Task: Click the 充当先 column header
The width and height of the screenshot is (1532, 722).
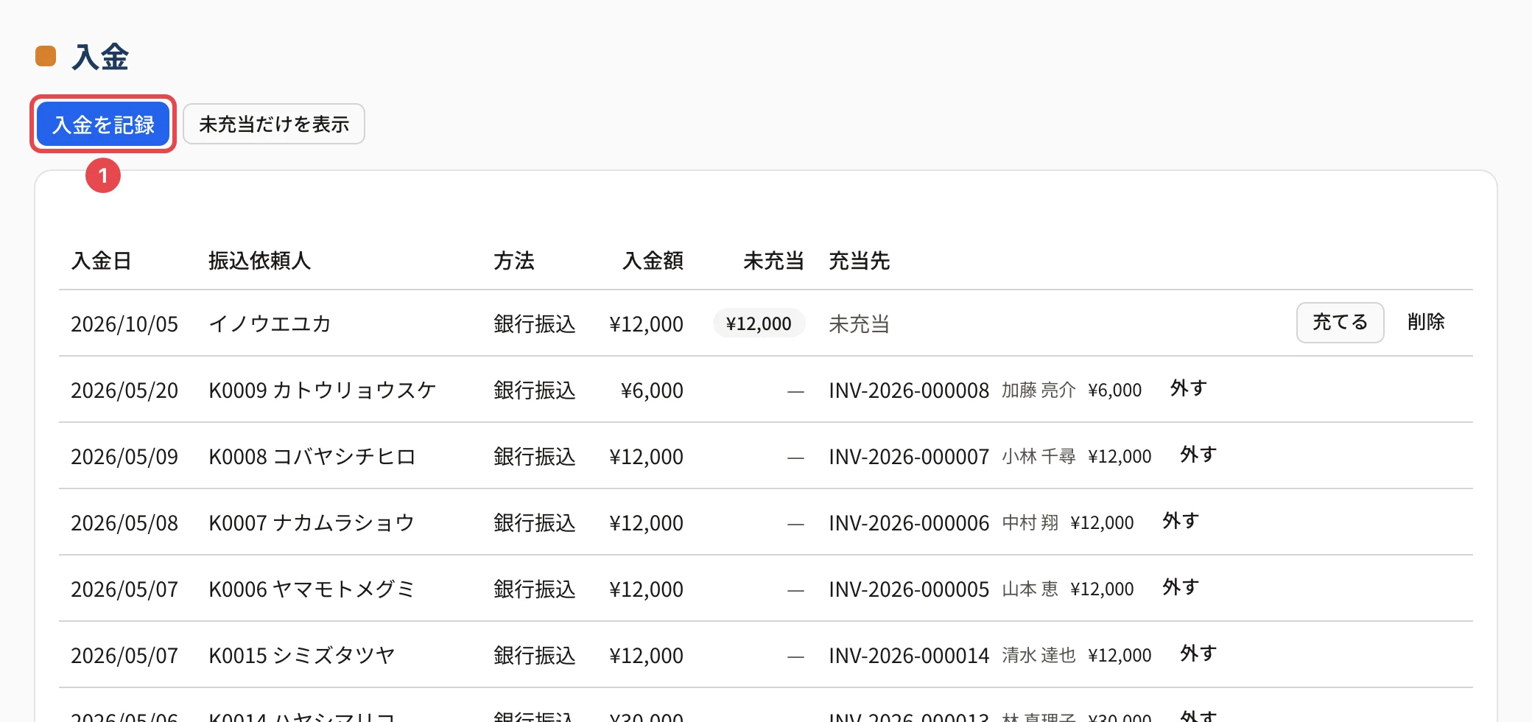Action: (859, 260)
